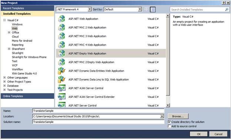Select ASP.NET MVC 3 Web Application text
Screen dimensions: 231x139
coord(87,36)
